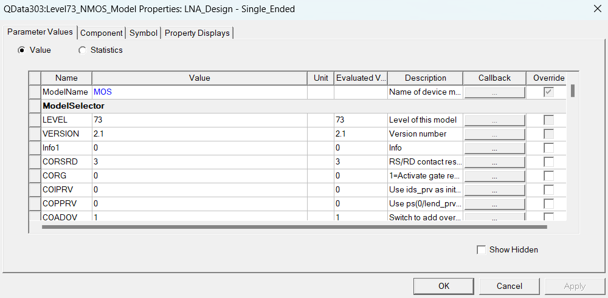
Task: Close the Model Properties dialog
Action: [597, 8]
